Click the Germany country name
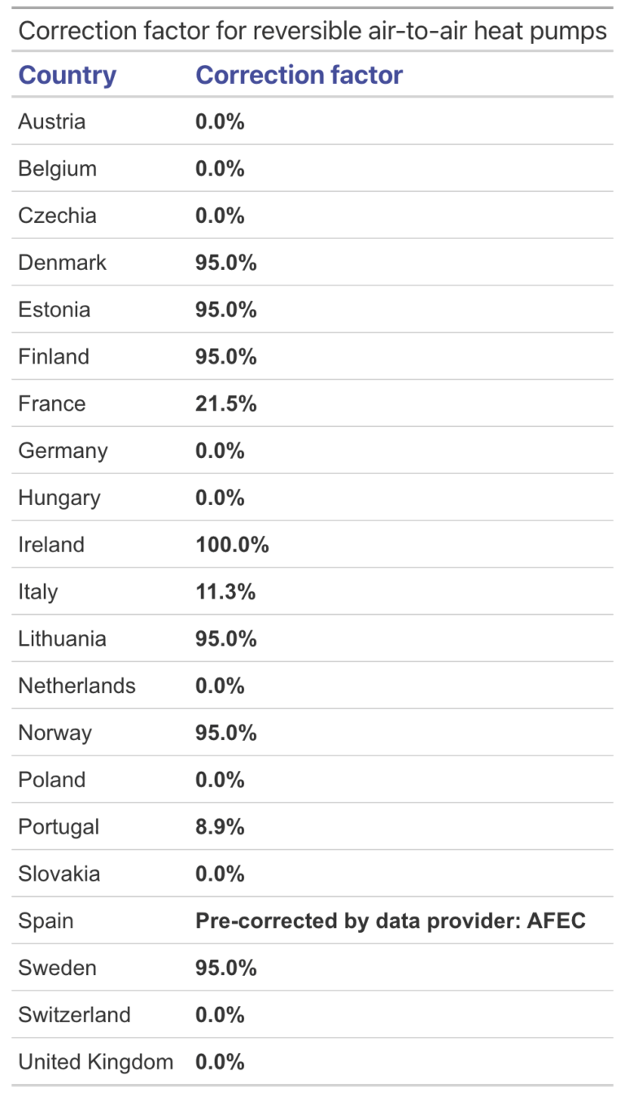625x1093 pixels. tap(63, 451)
